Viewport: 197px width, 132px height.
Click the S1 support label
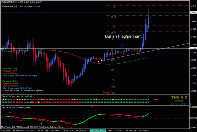click(113, 80)
